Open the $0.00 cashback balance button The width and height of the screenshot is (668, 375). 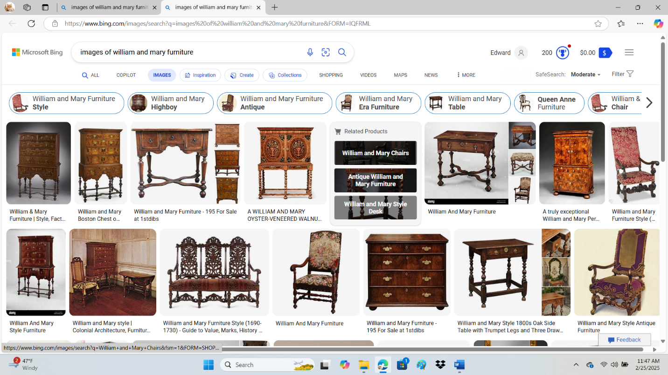click(x=596, y=53)
